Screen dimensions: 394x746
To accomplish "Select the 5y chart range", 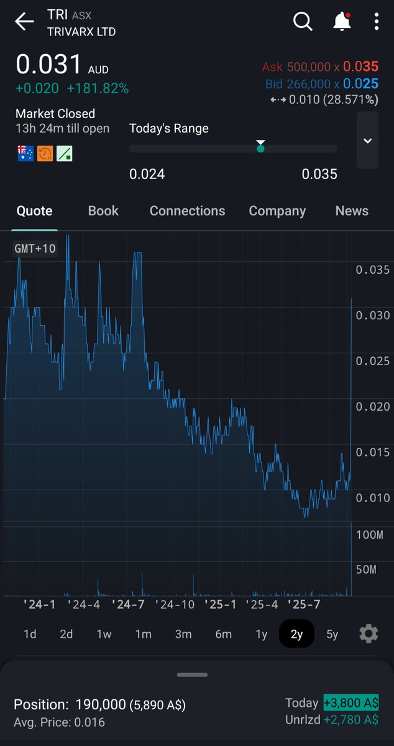I will 332,634.
